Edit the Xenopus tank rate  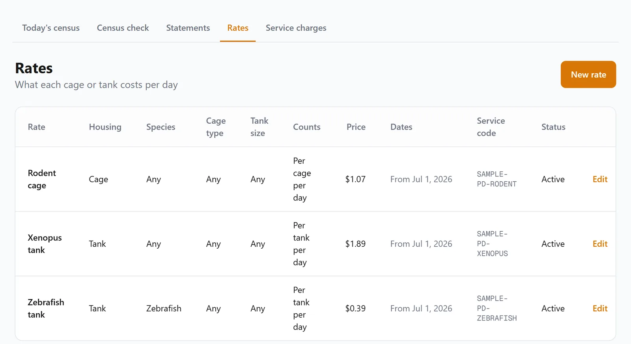(600, 244)
